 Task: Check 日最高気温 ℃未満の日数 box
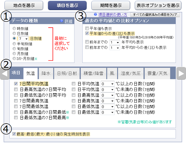(74, 101)
